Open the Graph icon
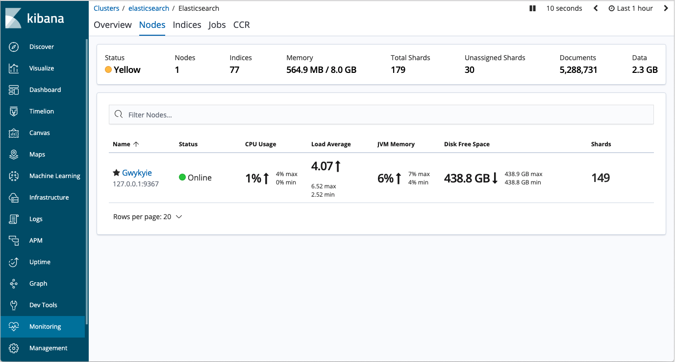Viewport: 675px width, 362px height. pos(14,284)
